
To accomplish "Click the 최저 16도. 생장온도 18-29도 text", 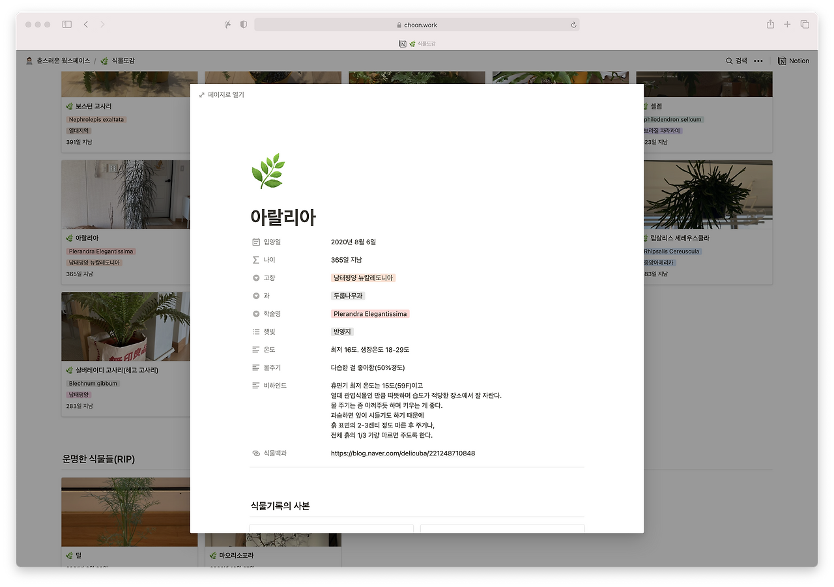I will (x=370, y=350).
